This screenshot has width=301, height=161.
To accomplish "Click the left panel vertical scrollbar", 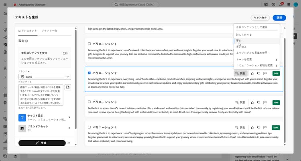I will pyautogui.click(x=75, y=79).
